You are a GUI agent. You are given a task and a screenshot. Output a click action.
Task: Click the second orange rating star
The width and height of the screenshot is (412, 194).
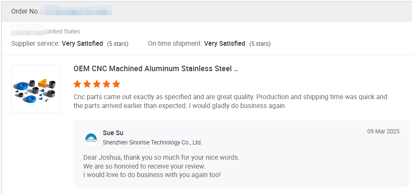[x=87, y=84]
